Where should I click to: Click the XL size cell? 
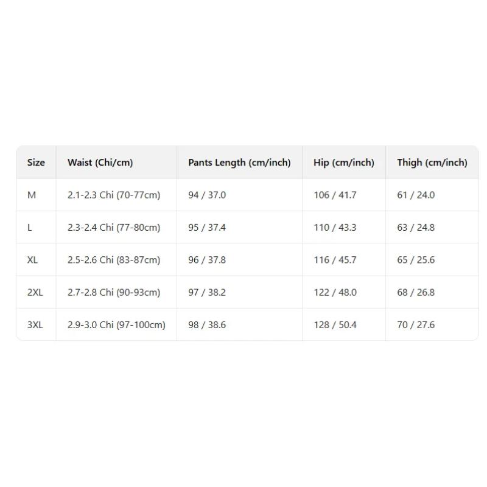click(x=32, y=260)
